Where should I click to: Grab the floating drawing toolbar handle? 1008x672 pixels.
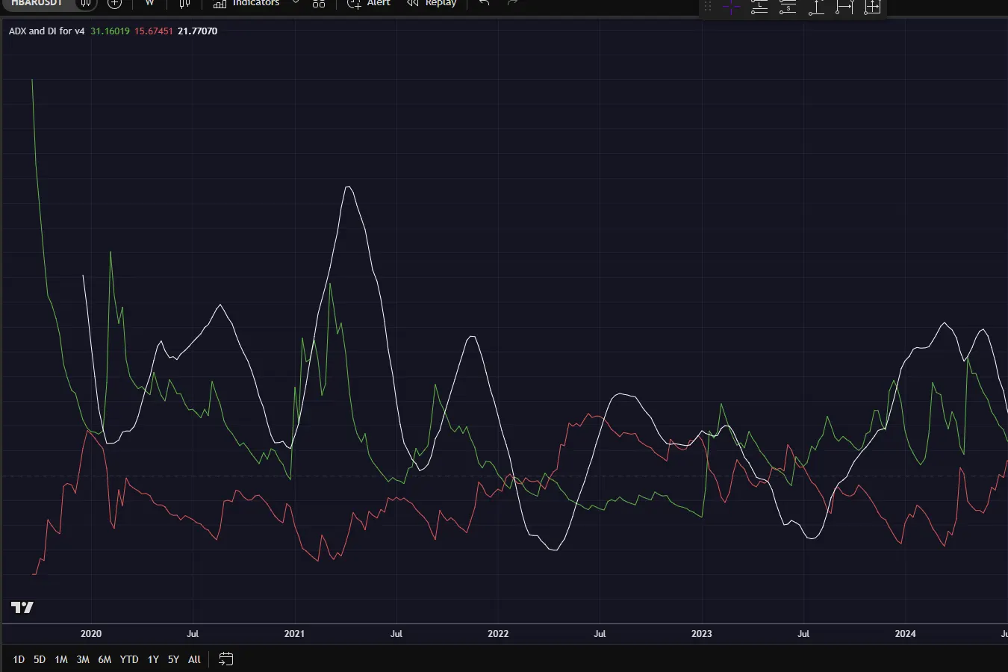point(708,7)
